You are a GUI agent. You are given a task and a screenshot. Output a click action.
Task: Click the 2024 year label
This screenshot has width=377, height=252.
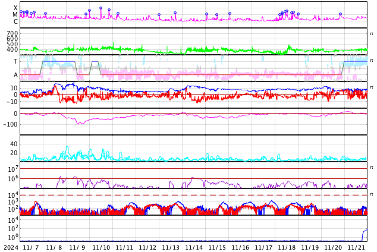click(11, 247)
